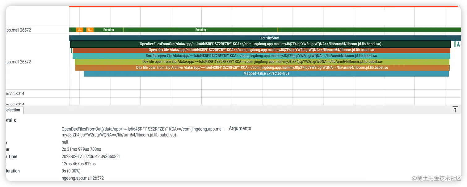
Task: Click the slice track label 'app.mall 26572'
Action: [18, 62]
